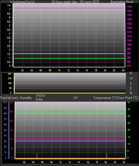139x166 pixels.
Task: Click the '985' barometer axis value
Action: click(129, 57)
